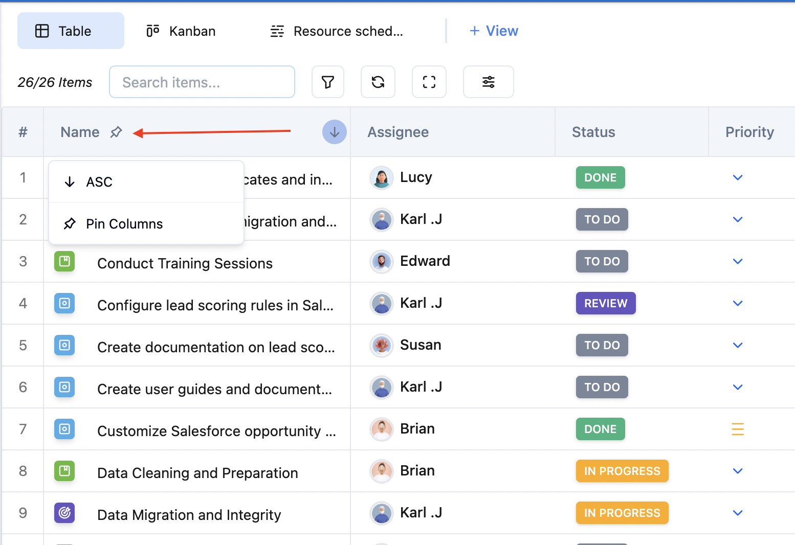This screenshot has width=795, height=545.
Task: Open the Resource sched... view tab
Action: [x=337, y=31]
